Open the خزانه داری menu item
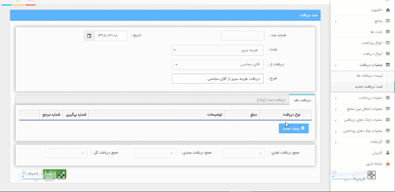 click(x=374, y=164)
